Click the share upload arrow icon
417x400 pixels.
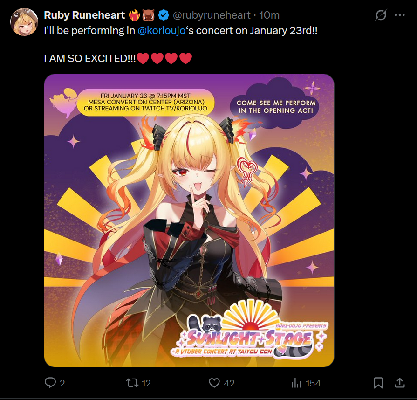click(399, 383)
